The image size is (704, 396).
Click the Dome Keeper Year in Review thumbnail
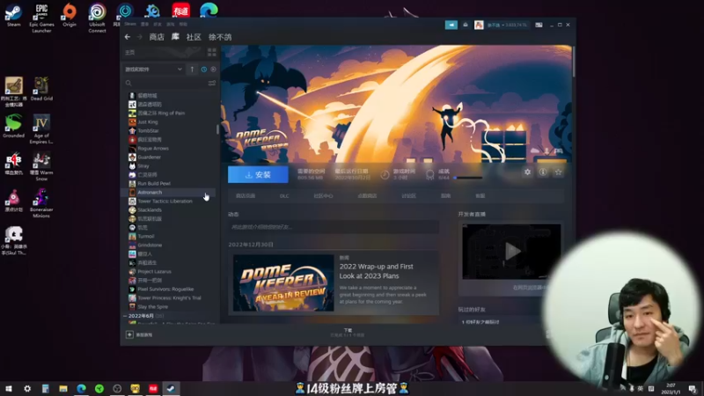click(x=283, y=282)
